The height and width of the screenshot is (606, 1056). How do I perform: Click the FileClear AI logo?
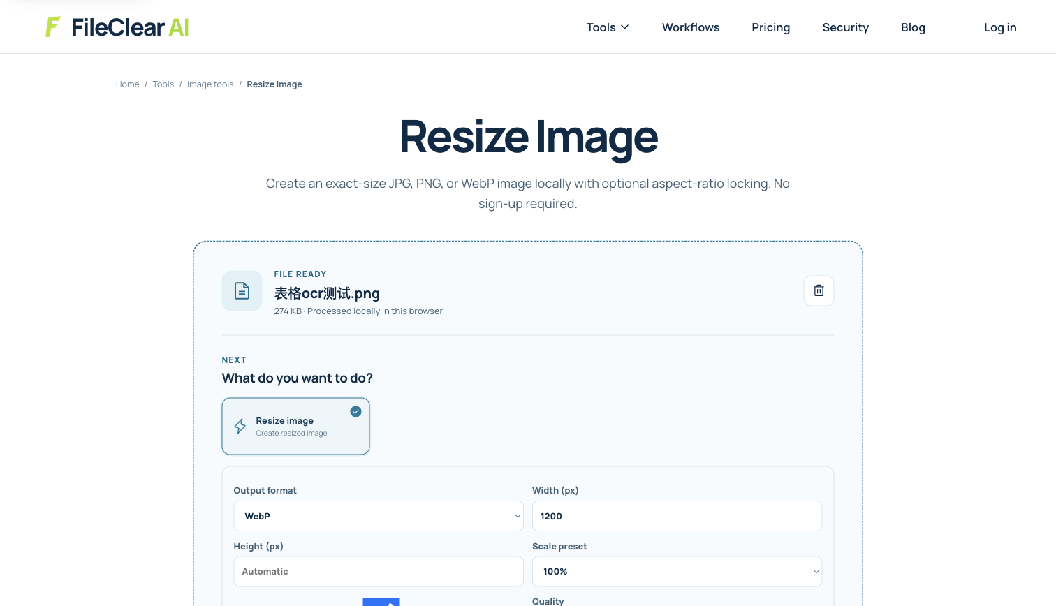(117, 27)
